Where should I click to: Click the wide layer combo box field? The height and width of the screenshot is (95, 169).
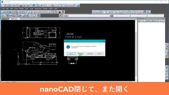coord(89,16)
